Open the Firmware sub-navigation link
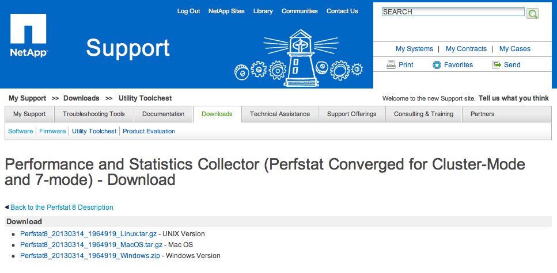557x273 pixels. [52, 131]
